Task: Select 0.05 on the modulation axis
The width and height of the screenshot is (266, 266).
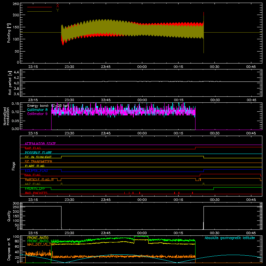Action: click(15, 121)
